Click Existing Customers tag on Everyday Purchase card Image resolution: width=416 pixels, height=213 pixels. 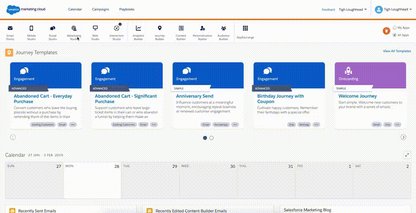click(43, 124)
